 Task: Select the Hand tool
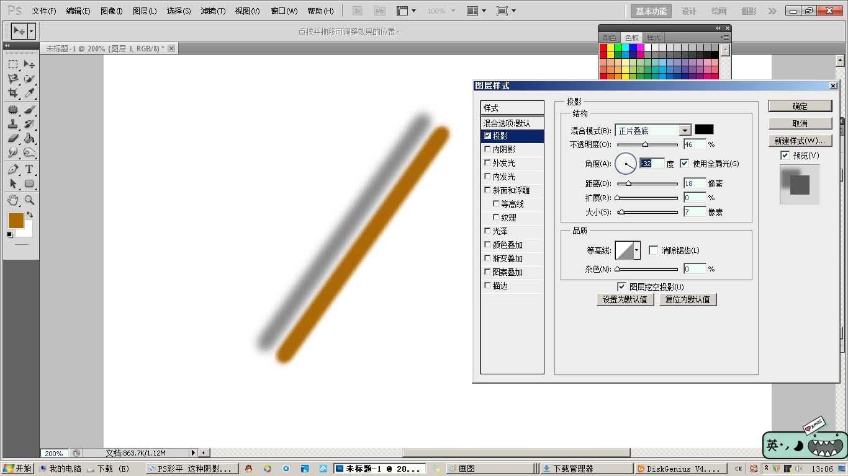point(13,200)
